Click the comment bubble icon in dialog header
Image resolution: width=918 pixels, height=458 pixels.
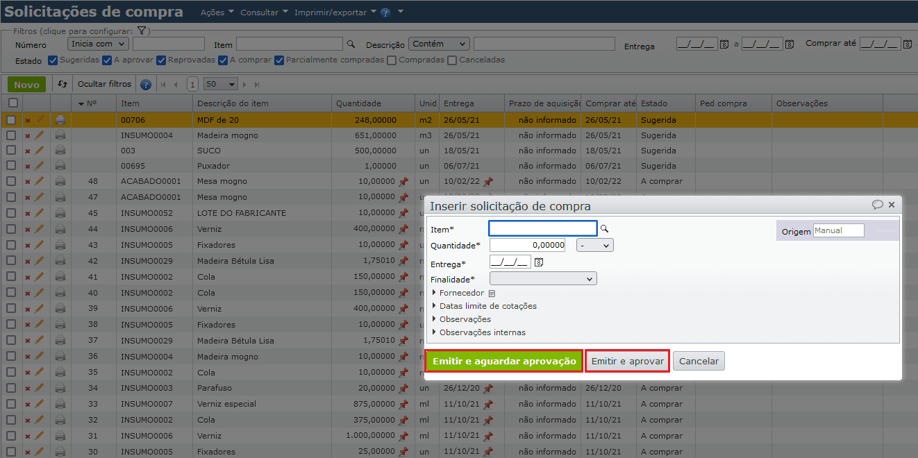[x=878, y=205]
